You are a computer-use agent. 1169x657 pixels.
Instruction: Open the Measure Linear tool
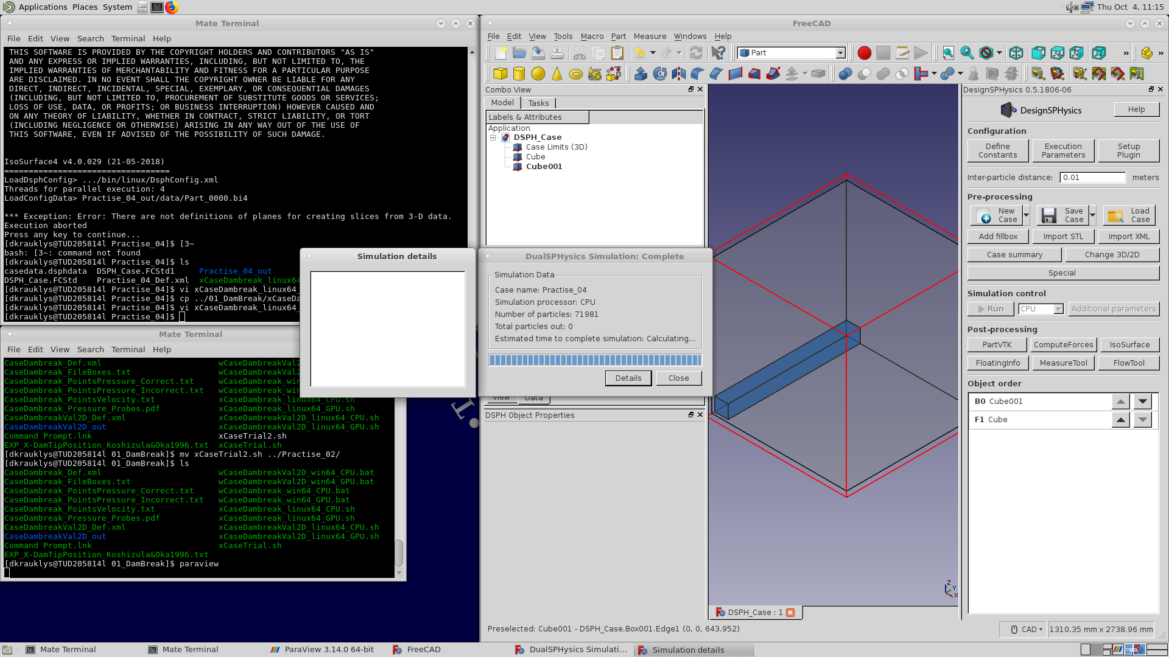click(x=1038, y=74)
